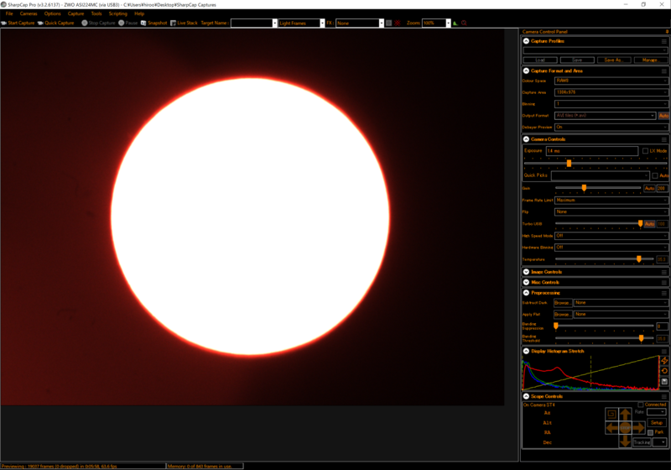671x470 pixels.
Task: Open the Frame Rate Limit dropdown
Action: tap(611, 200)
